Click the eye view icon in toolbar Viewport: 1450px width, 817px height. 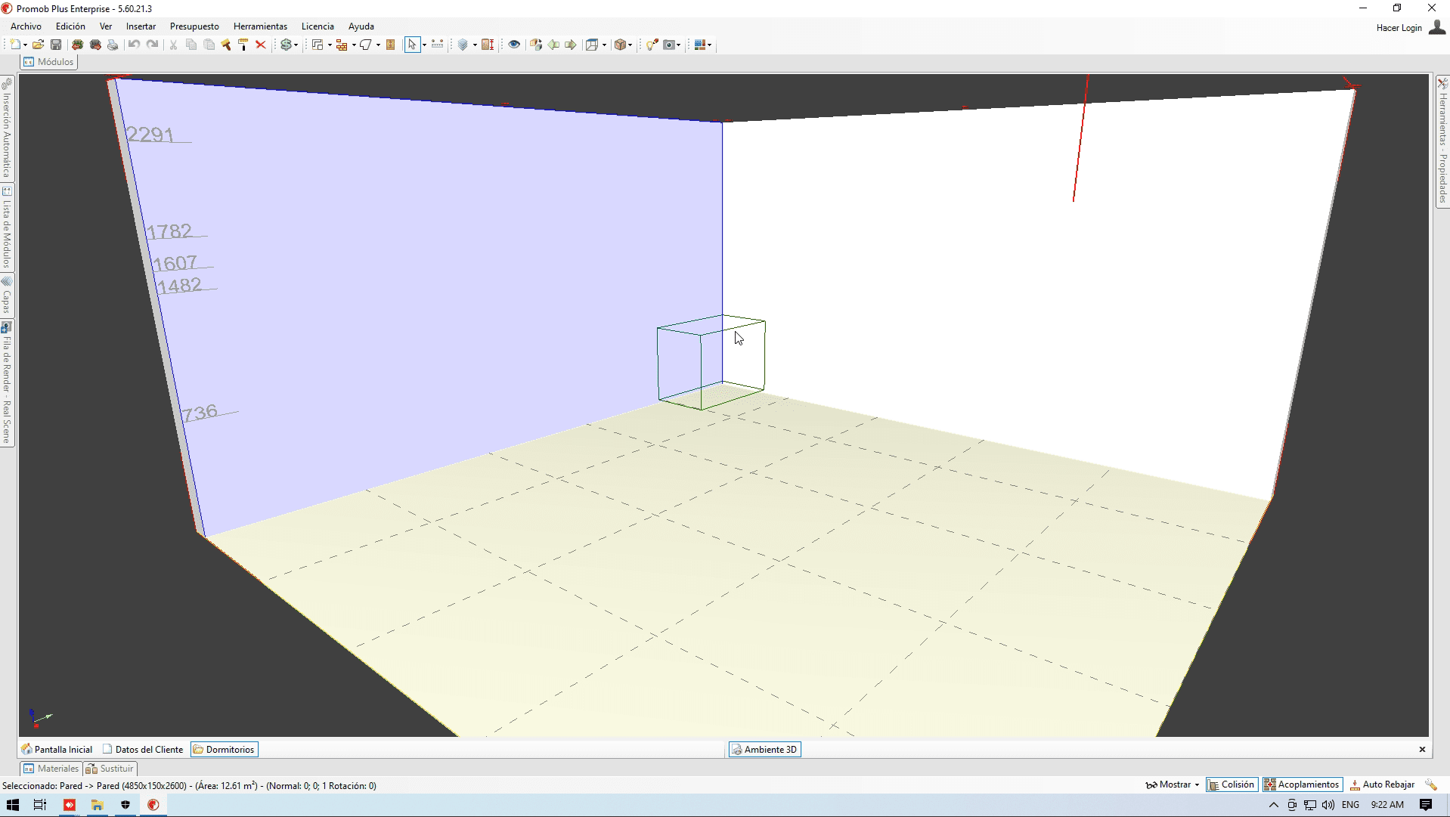click(x=514, y=45)
